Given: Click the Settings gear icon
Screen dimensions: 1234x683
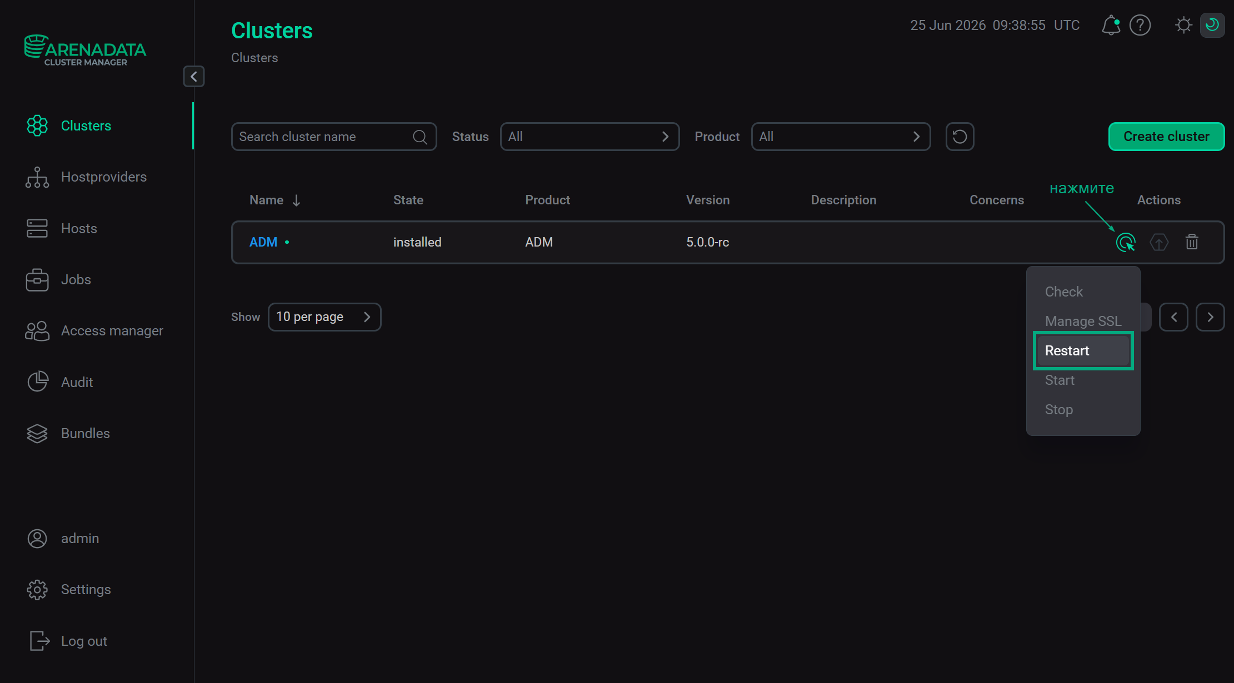Looking at the screenshot, I should click(37, 590).
